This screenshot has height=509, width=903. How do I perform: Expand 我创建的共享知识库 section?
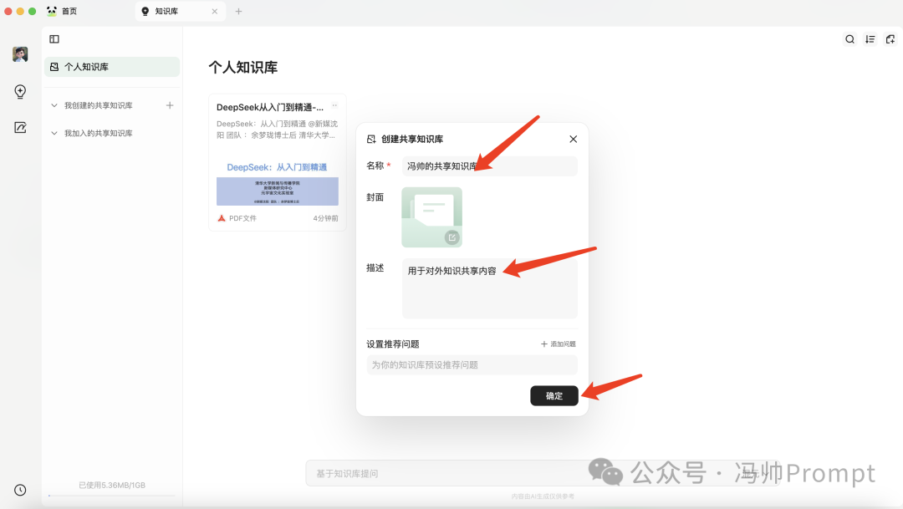54,105
